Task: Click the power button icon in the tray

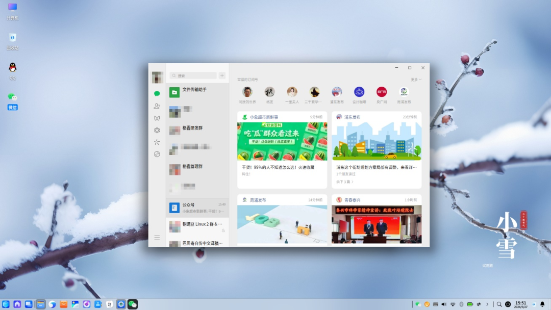Action: coord(508,304)
